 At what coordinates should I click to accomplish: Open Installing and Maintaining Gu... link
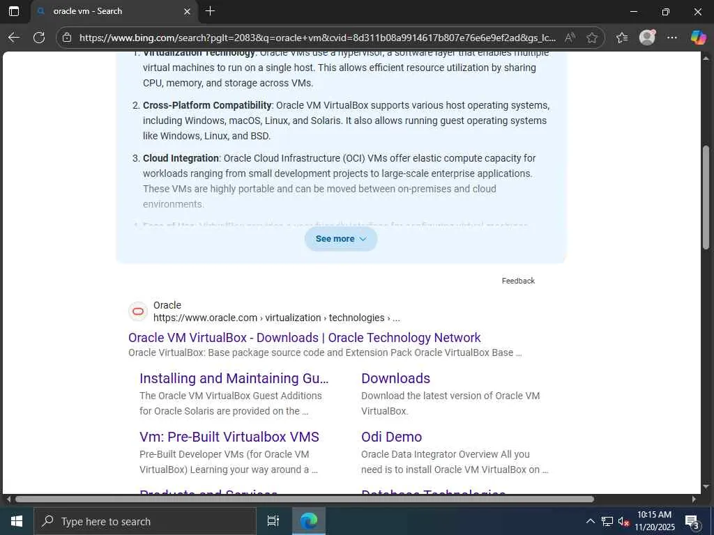(x=234, y=378)
